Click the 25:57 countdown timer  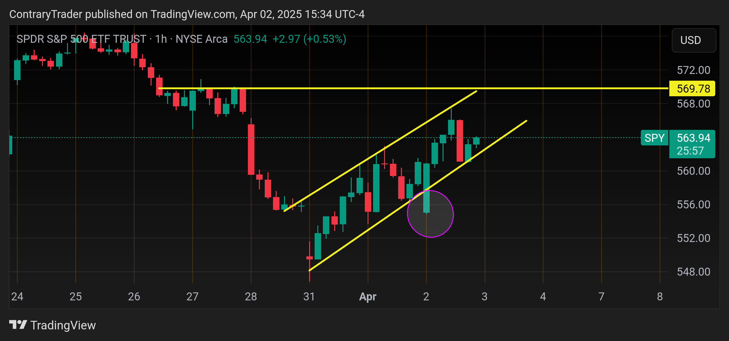690,151
